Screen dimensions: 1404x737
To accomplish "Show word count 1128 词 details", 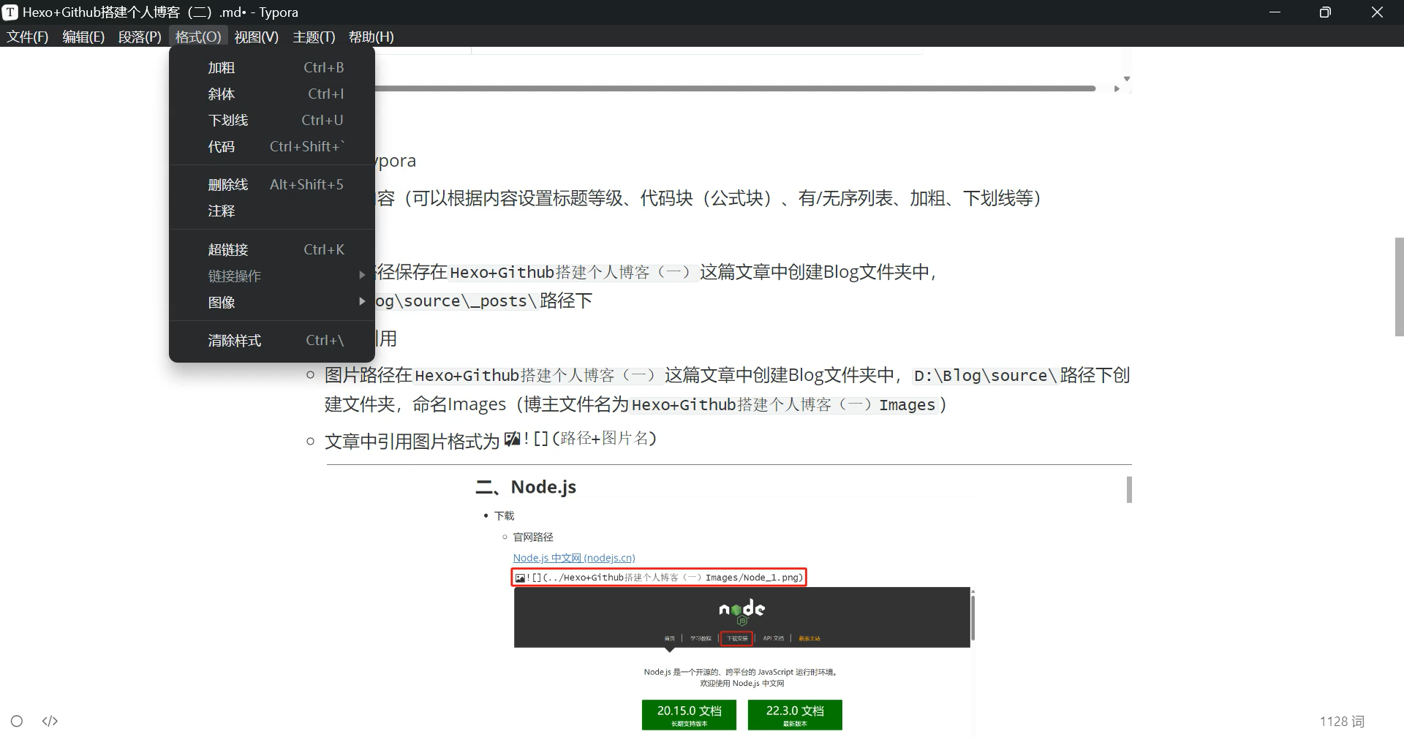I will (x=1342, y=721).
